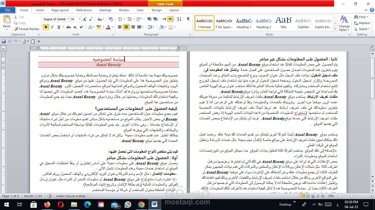Open Opera from the taskbar
The image size is (375, 210).
[x=61, y=205]
